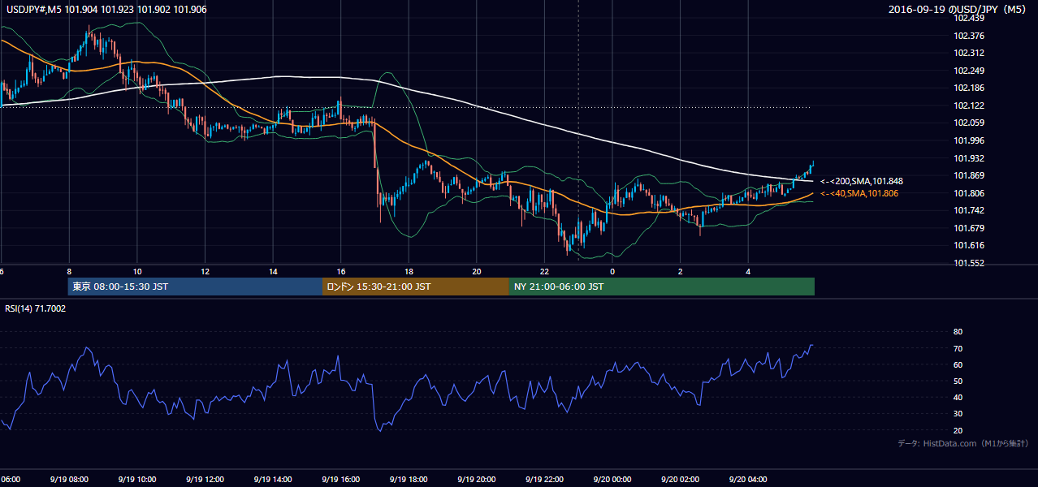The image size is (1038, 487).
Task: Click the 9/20 00:00 time label
Action: coord(612,480)
